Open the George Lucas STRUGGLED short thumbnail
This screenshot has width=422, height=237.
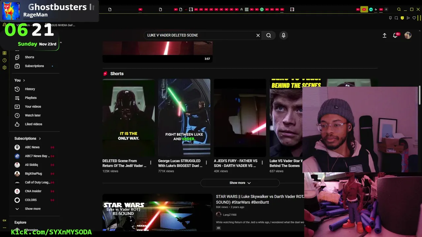(184, 117)
